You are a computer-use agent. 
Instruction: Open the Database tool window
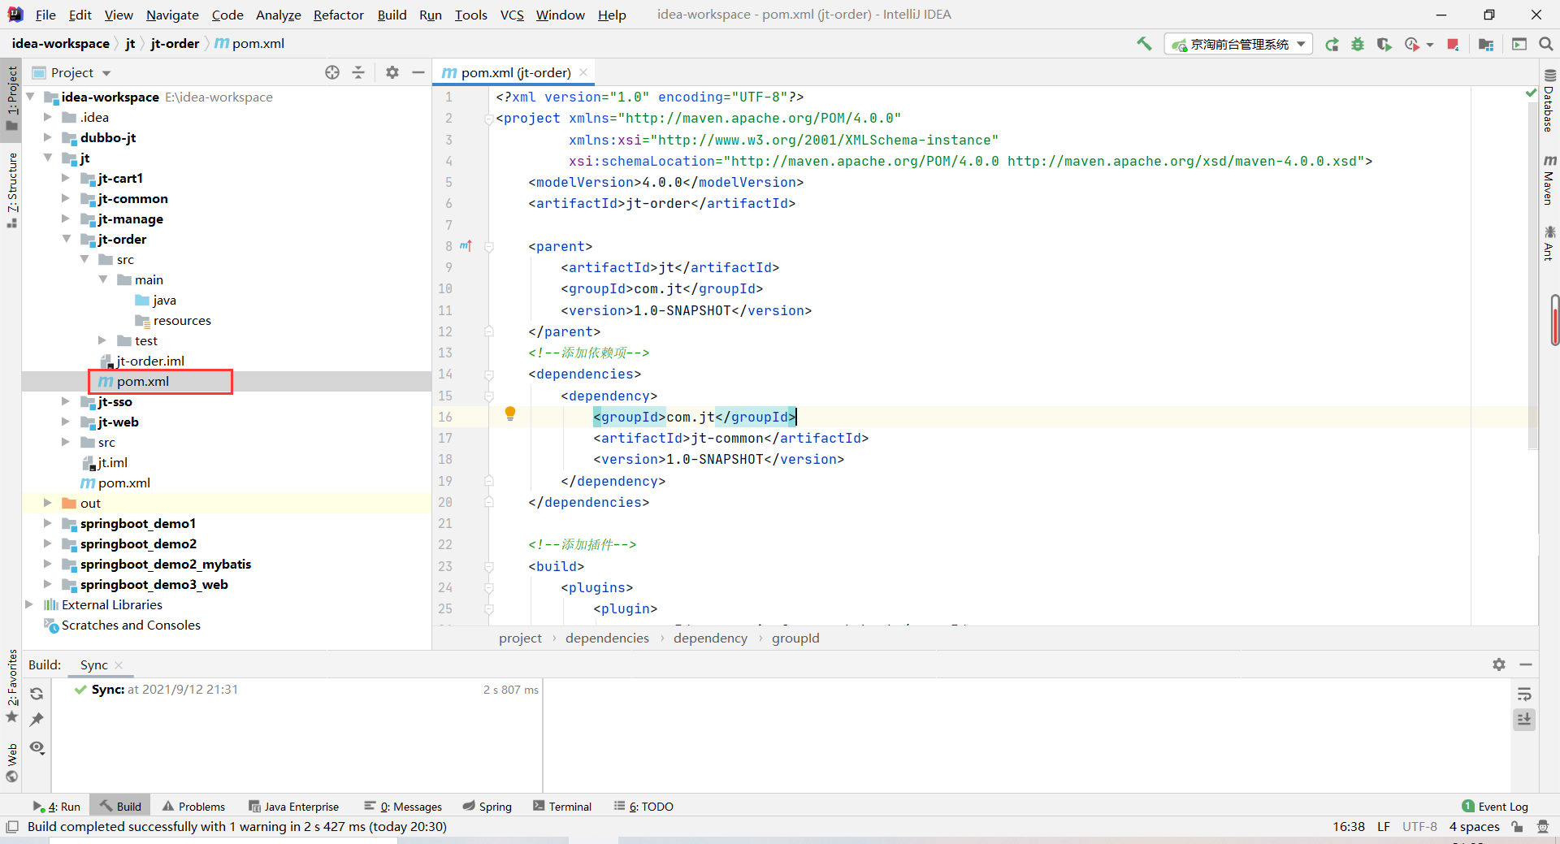pyautogui.click(x=1549, y=100)
